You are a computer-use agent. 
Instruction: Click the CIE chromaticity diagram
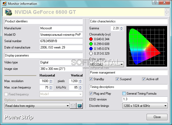point(147,46)
